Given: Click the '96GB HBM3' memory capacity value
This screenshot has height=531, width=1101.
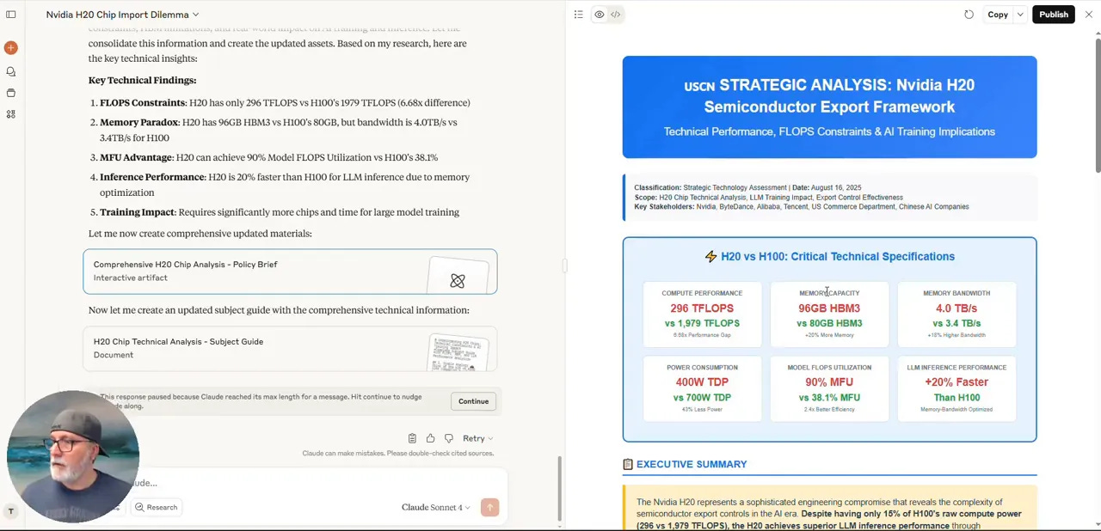Looking at the screenshot, I should 829,308.
